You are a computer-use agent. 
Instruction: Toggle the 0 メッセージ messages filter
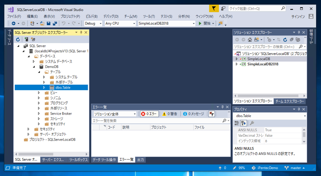(193, 114)
